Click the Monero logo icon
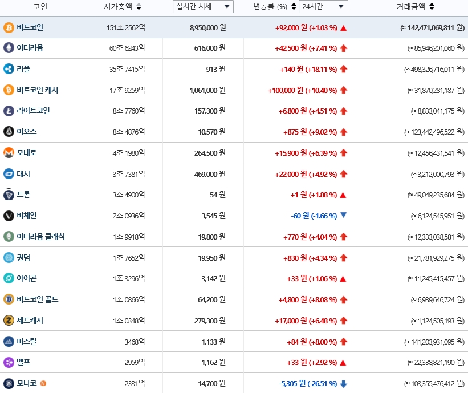The width and height of the screenshot is (468, 393). click(x=7, y=152)
